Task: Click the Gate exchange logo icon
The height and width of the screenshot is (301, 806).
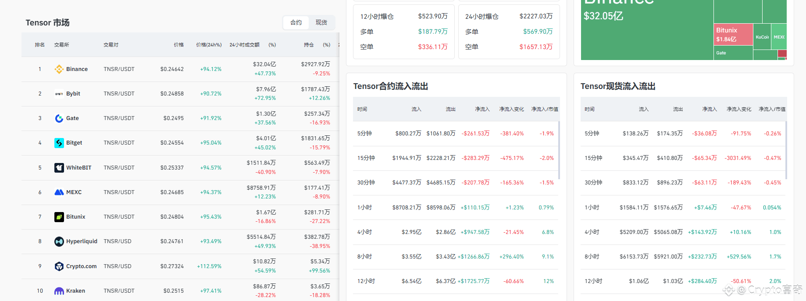Action: [x=59, y=118]
